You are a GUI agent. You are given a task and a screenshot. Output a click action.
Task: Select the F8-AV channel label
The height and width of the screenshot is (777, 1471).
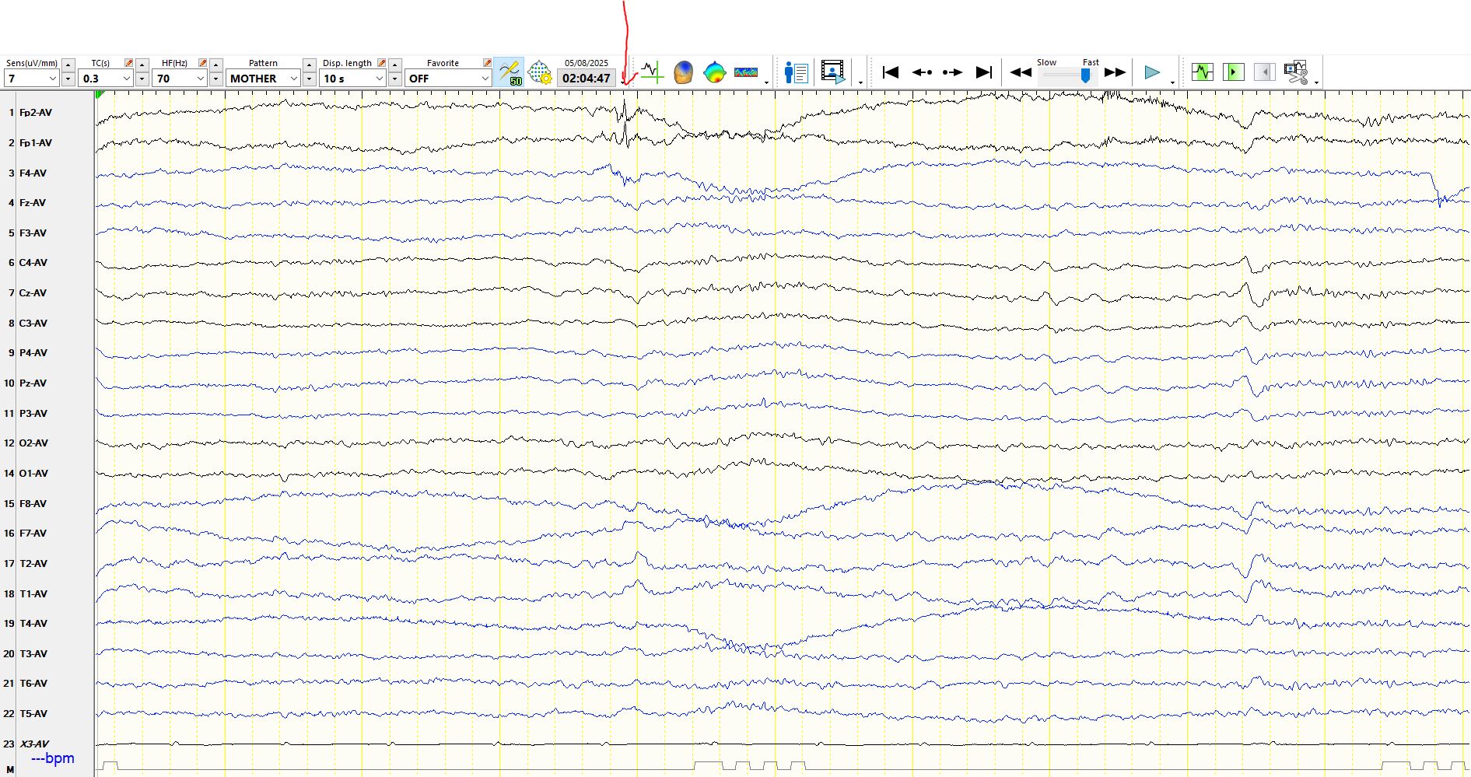point(33,504)
